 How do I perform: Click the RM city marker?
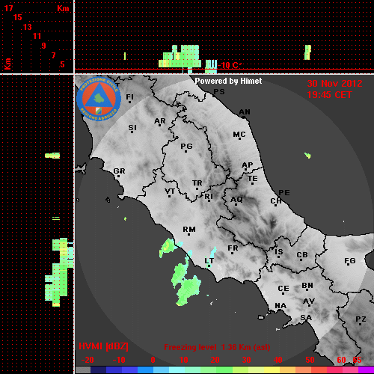(x=189, y=230)
